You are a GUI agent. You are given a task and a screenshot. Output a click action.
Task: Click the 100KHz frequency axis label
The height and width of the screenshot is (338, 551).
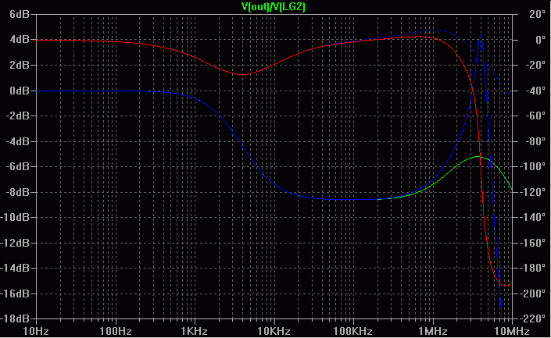pos(352,331)
